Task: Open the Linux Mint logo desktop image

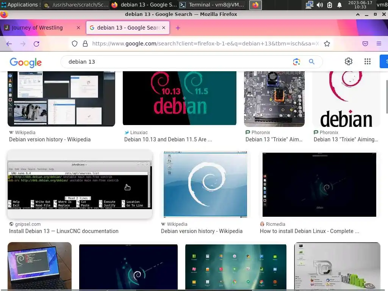Action: [337, 266]
